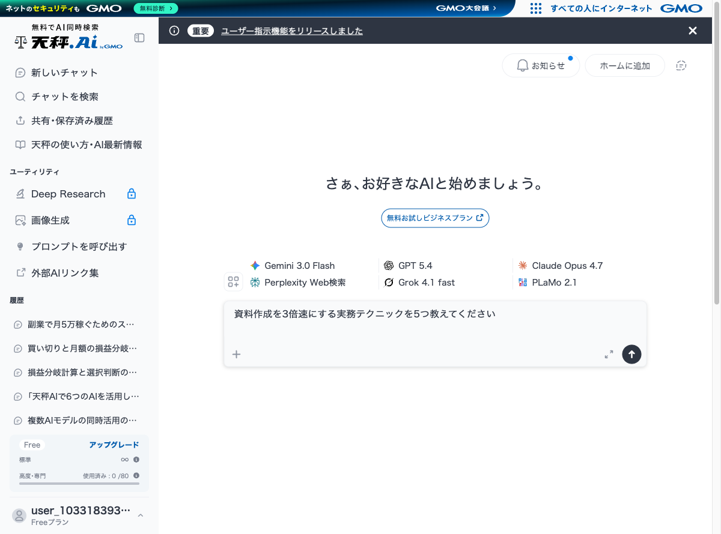Open the ユーザー指示機能 release announcement link
Image resolution: width=721 pixels, height=534 pixels.
[292, 31]
